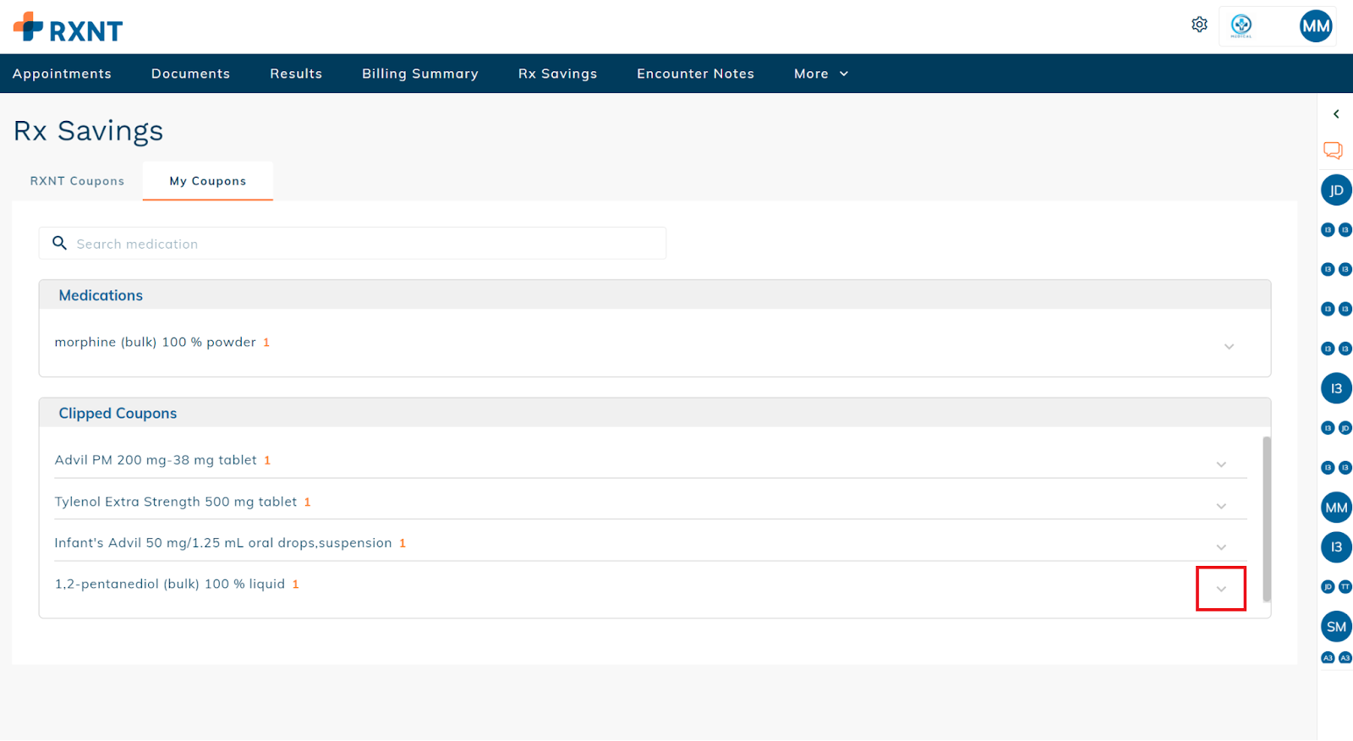Click the Search medication field

pyautogui.click(x=353, y=244)
